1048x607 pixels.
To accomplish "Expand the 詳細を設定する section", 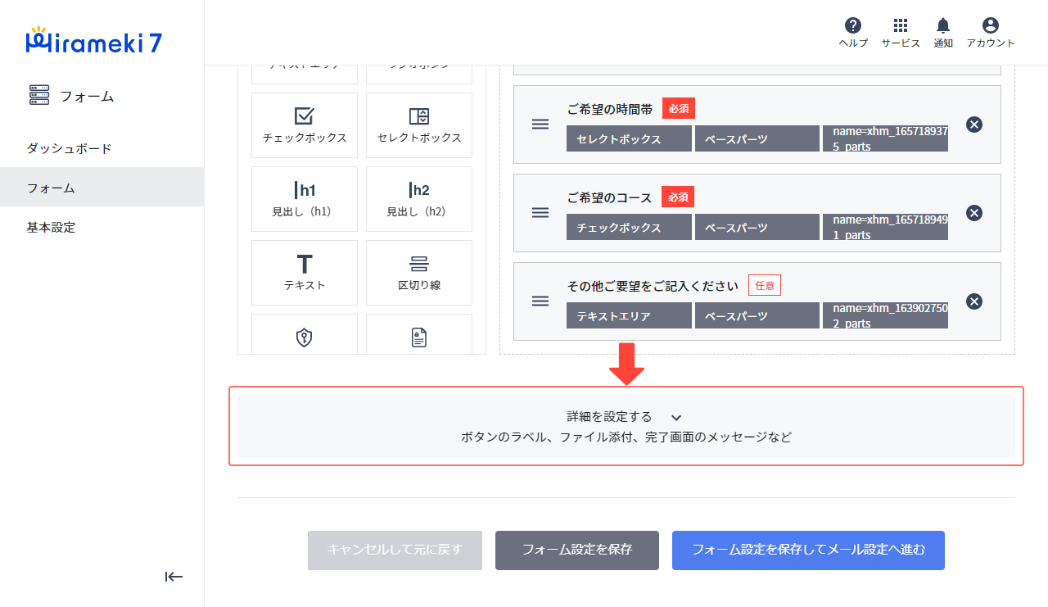I will tap(625, 417).
